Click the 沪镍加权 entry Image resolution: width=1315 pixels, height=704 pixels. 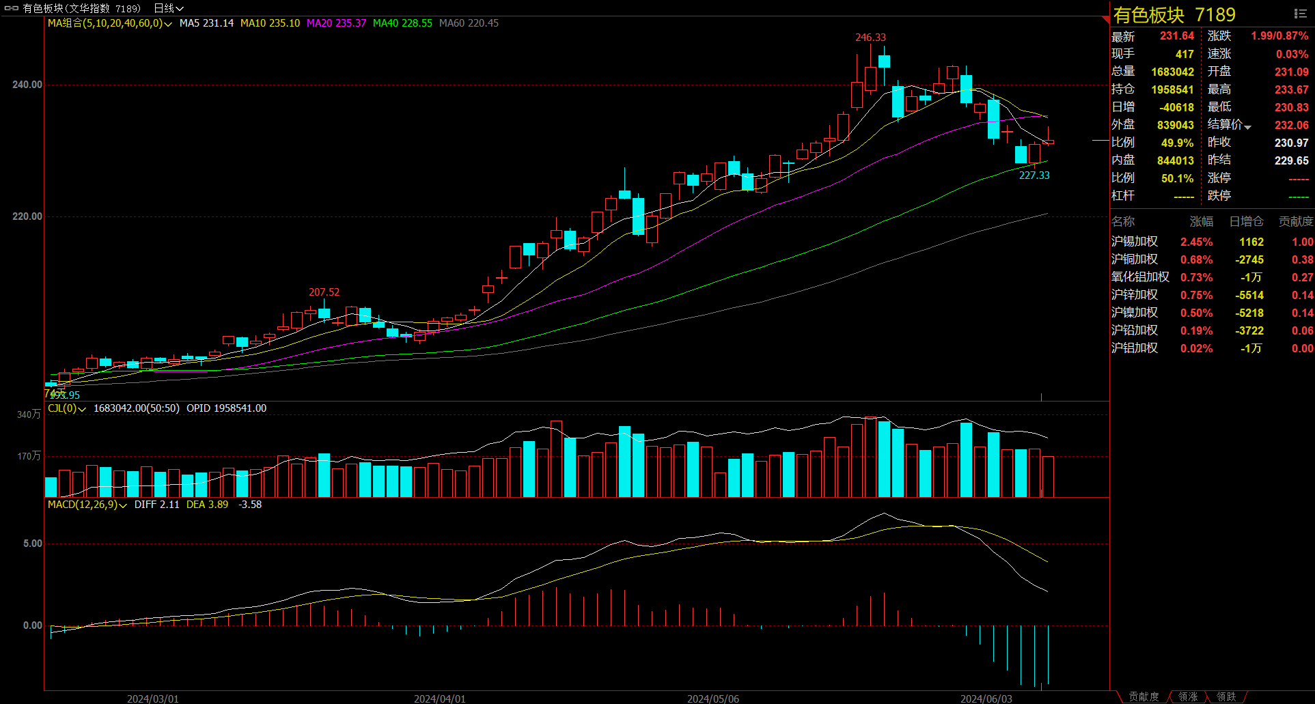1135,313
